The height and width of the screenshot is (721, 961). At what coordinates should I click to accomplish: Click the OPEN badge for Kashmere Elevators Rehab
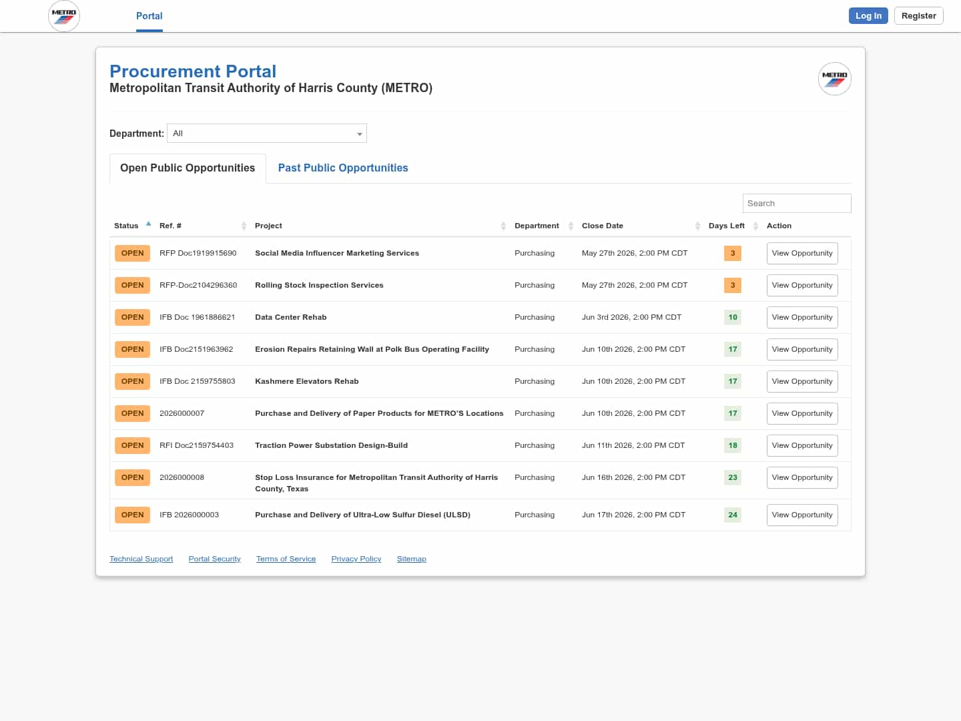[132, 382]
